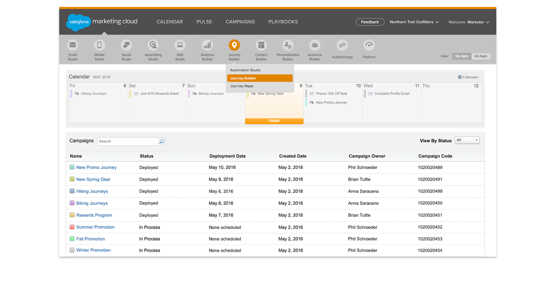Image resolution: width=555 pixels, height=296 pixels.
Task: Go to the Playbooks tab
Action: coord(283,22)
